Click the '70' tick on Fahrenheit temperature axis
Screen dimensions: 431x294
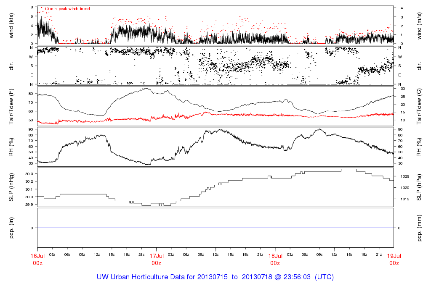[31, 102]
